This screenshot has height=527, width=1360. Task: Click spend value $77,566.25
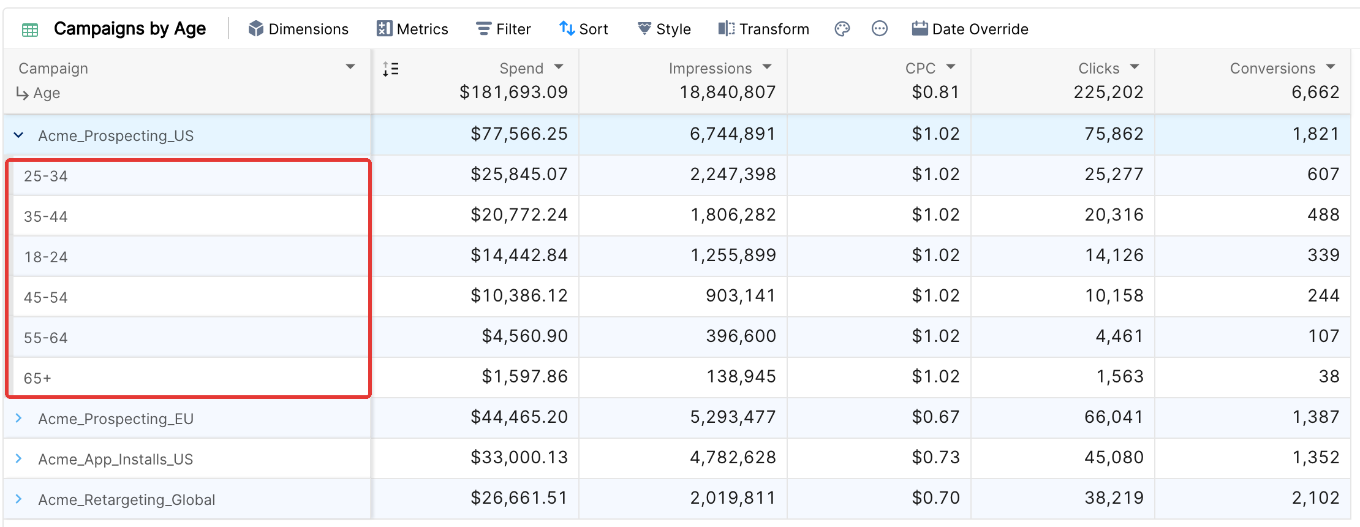pyautogui.click(x=519, y=134)
